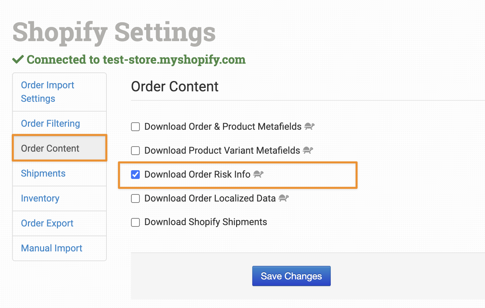Enable Download Order & Product Metafields checkbox

(x=135, y=127)
